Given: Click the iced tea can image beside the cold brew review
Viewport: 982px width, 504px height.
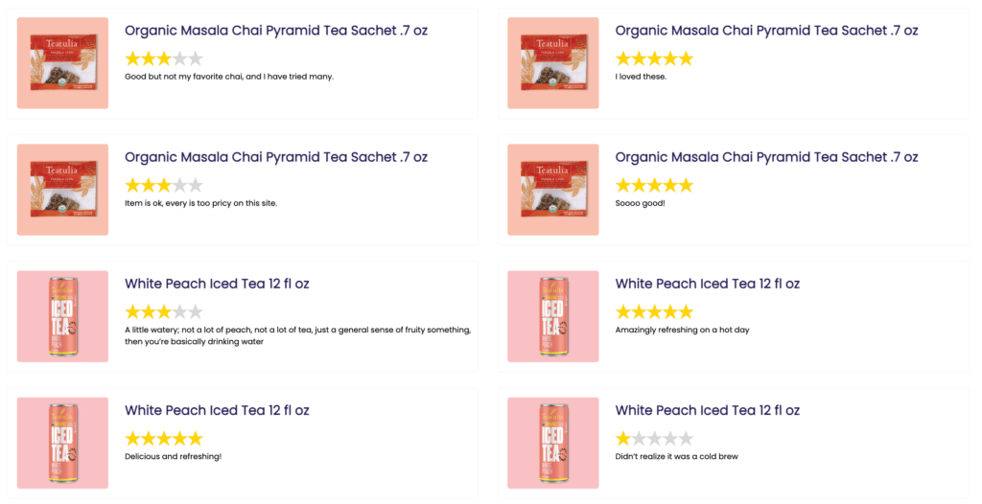Looking at the screenshot, I should 553,444.
